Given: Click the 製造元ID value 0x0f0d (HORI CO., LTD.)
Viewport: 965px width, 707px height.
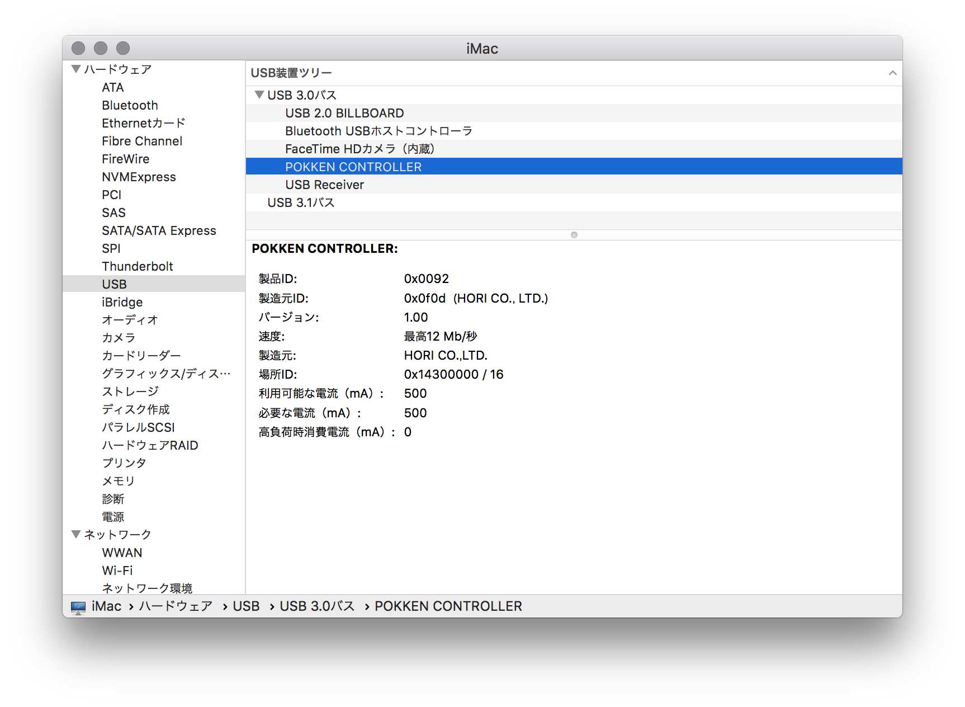Looking at the screenshot, I should pos(476,298).
